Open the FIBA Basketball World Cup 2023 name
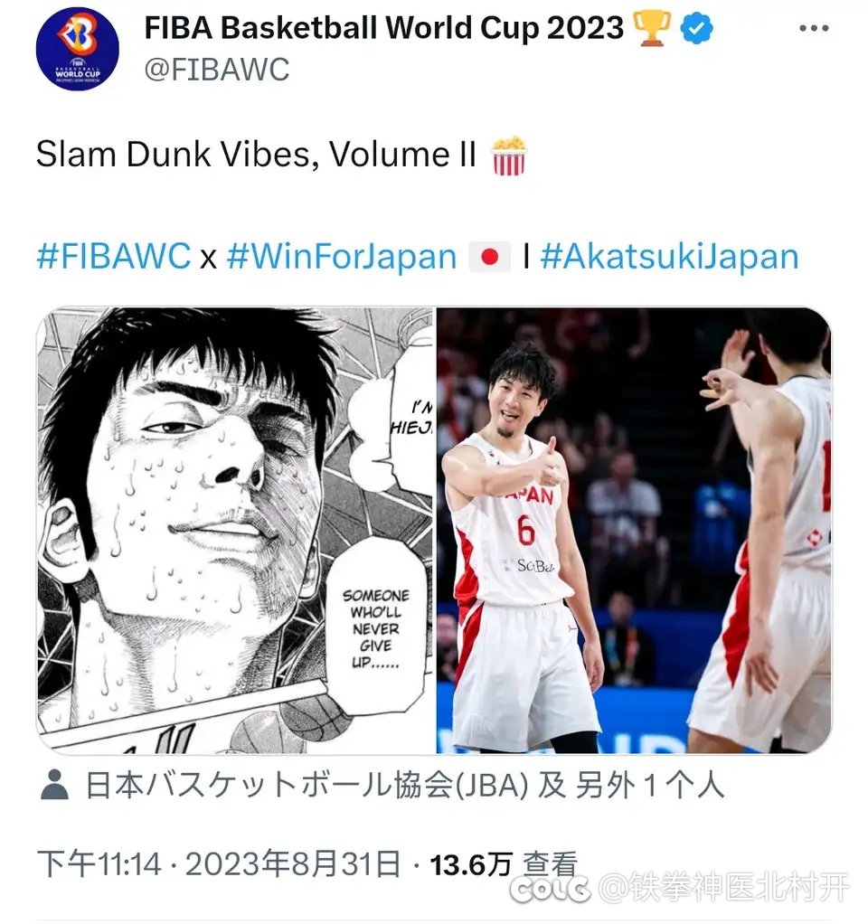 tap(383, 28)
